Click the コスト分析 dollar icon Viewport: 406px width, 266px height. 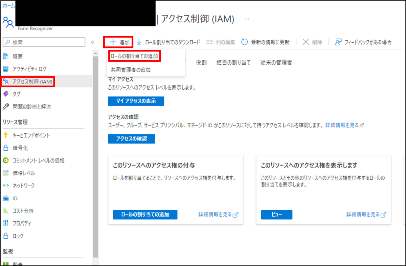point(6,211)
